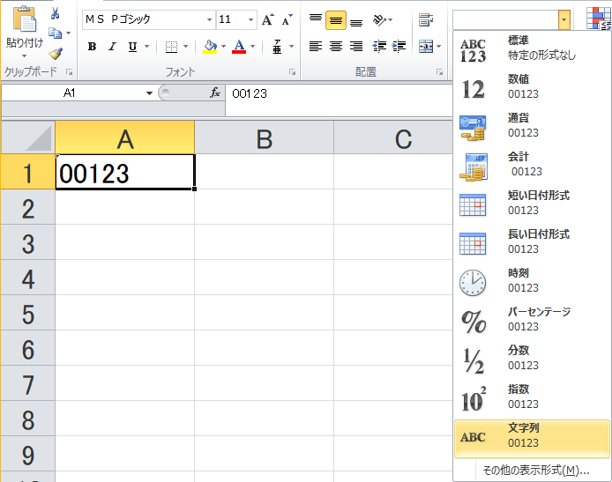The width and height of the screenshot is (612, 482).
Task: Toggle italic formatting
Action: click(x=112, y=47)
